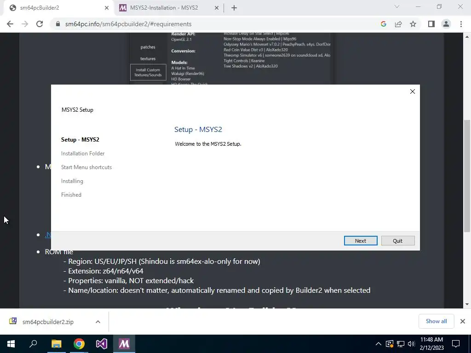The width and height of the screenshot is (471, 353).
Task: View site information via the lock icon
Action: coord(58,24)
